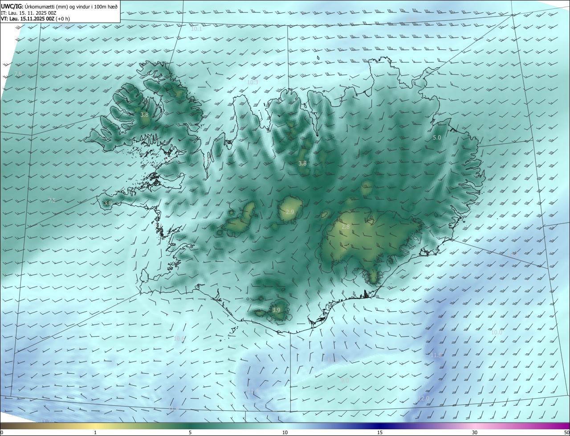Click the '50' tick on the colour scale
570x436 pixels.
(x=566, y=432)
